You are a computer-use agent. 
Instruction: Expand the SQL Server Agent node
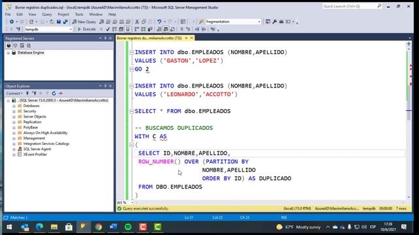click(14, 149)
